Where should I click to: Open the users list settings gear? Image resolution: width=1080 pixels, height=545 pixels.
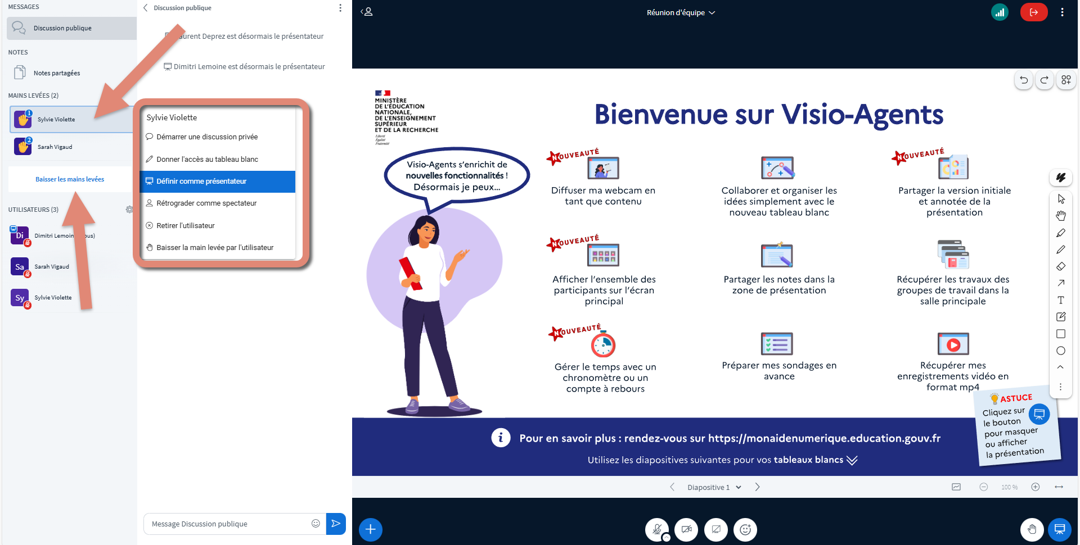(x=129, y=210)
